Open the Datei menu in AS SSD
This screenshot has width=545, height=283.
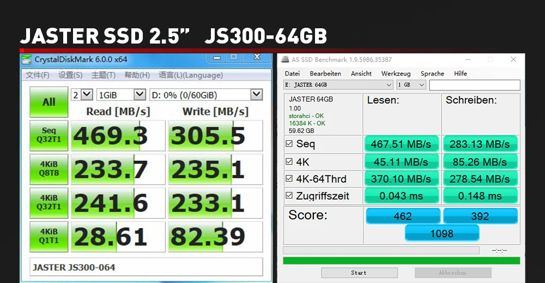point(292,73)
